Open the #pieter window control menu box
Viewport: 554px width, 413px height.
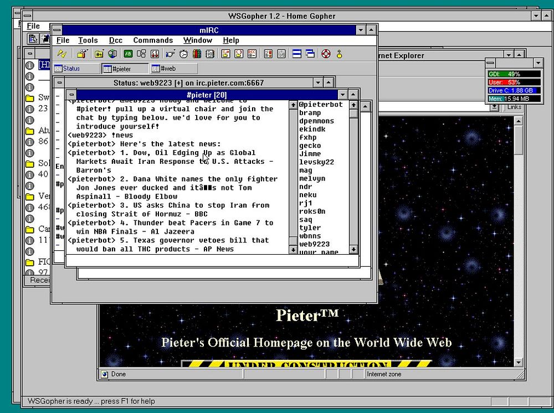(x=70, y=95)
